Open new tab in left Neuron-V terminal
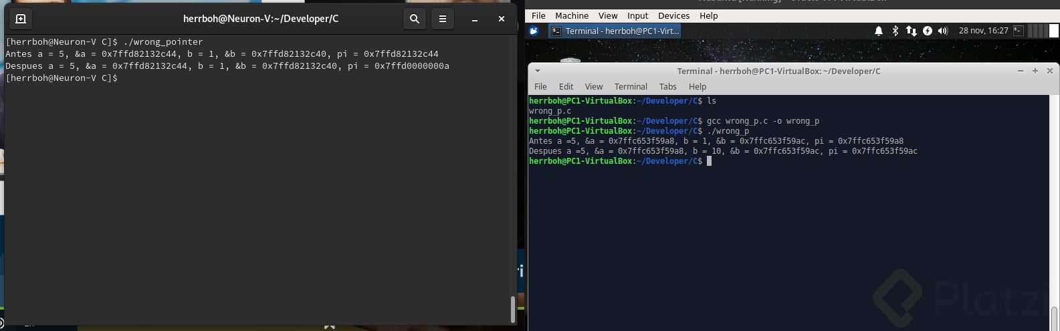Image resolution: width=1060 pixels, height=331 pixels. tap(21, 19)
